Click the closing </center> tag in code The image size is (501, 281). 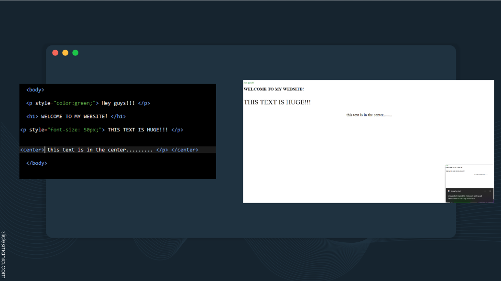click(x=185, y=150)
